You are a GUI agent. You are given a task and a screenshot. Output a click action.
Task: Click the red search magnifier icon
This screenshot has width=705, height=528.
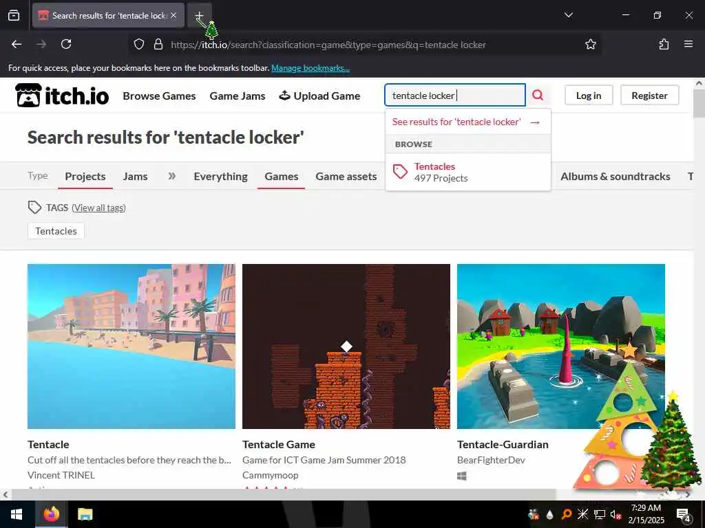[x=538, y=95]
